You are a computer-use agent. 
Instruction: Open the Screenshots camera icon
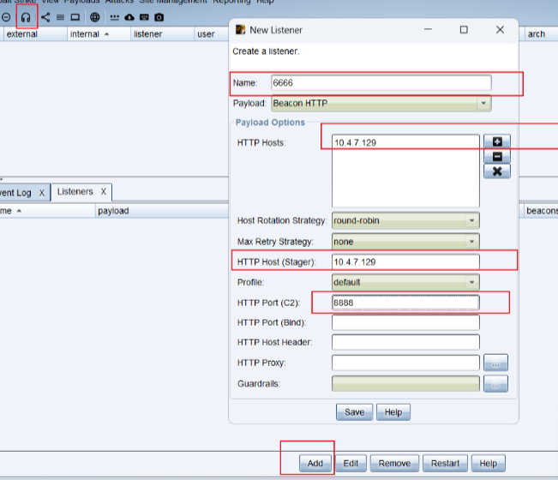coord(159,17)
